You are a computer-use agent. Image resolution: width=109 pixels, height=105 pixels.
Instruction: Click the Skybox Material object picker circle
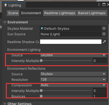pyautogui.click(x=104, y=28)
